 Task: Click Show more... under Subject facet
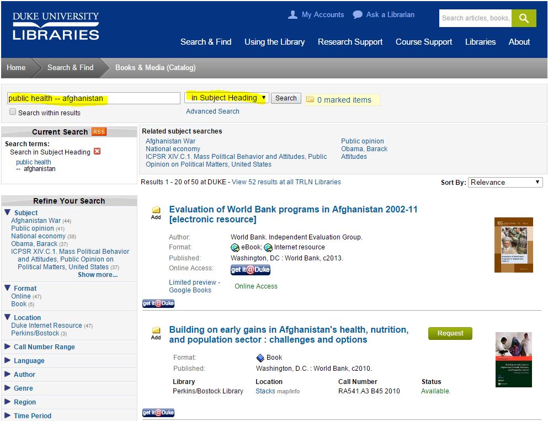(98, 275)
